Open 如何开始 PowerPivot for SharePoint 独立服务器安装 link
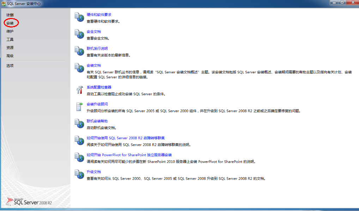 coord(129,155)
